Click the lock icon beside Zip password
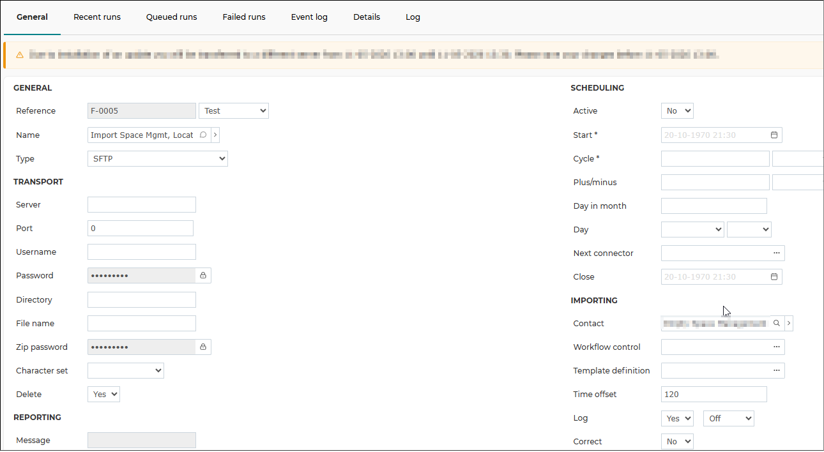This screenshot has height=452, width=824. coord(203,347)
